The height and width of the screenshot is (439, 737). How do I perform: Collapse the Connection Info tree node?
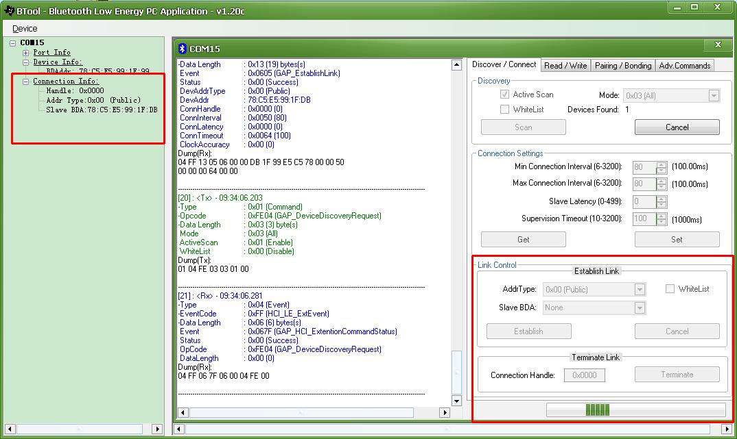click(26, 81)
